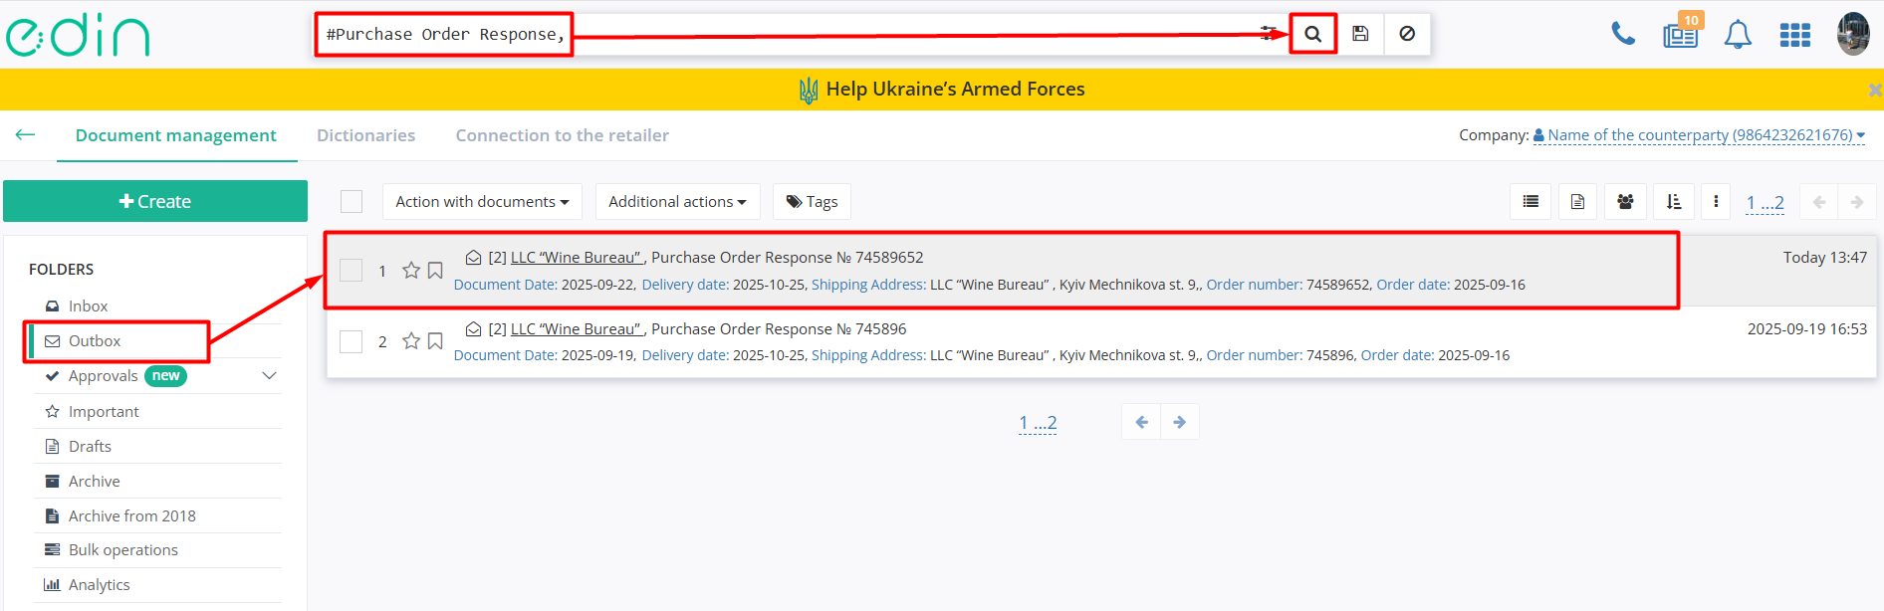Open bottom page range 1...2 selector
Screen dimensions: 1884x611
click(x=1038, y=423)
